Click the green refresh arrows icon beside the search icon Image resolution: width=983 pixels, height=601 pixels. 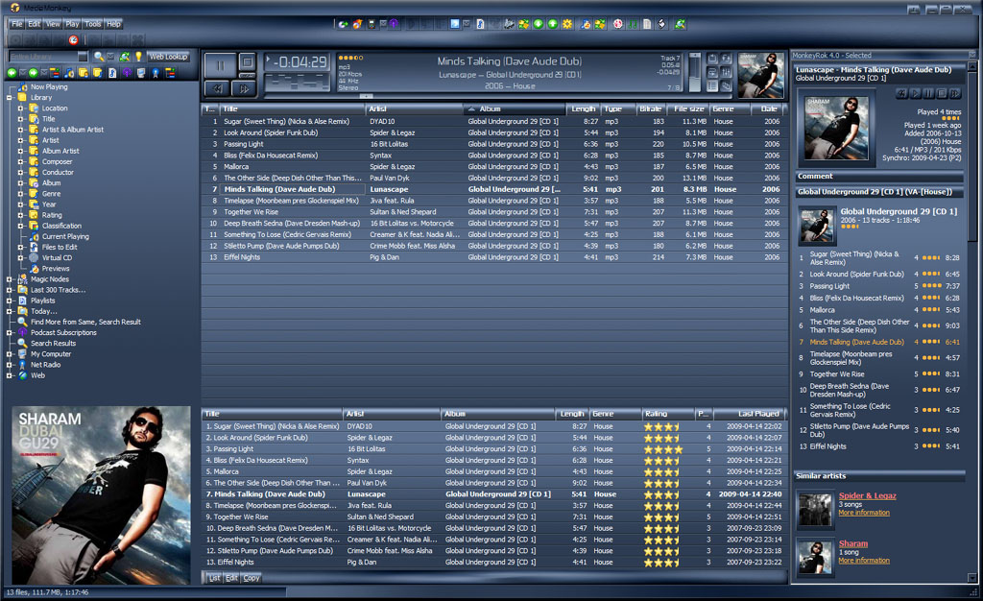pyautogui.click(x=125, y=57)
